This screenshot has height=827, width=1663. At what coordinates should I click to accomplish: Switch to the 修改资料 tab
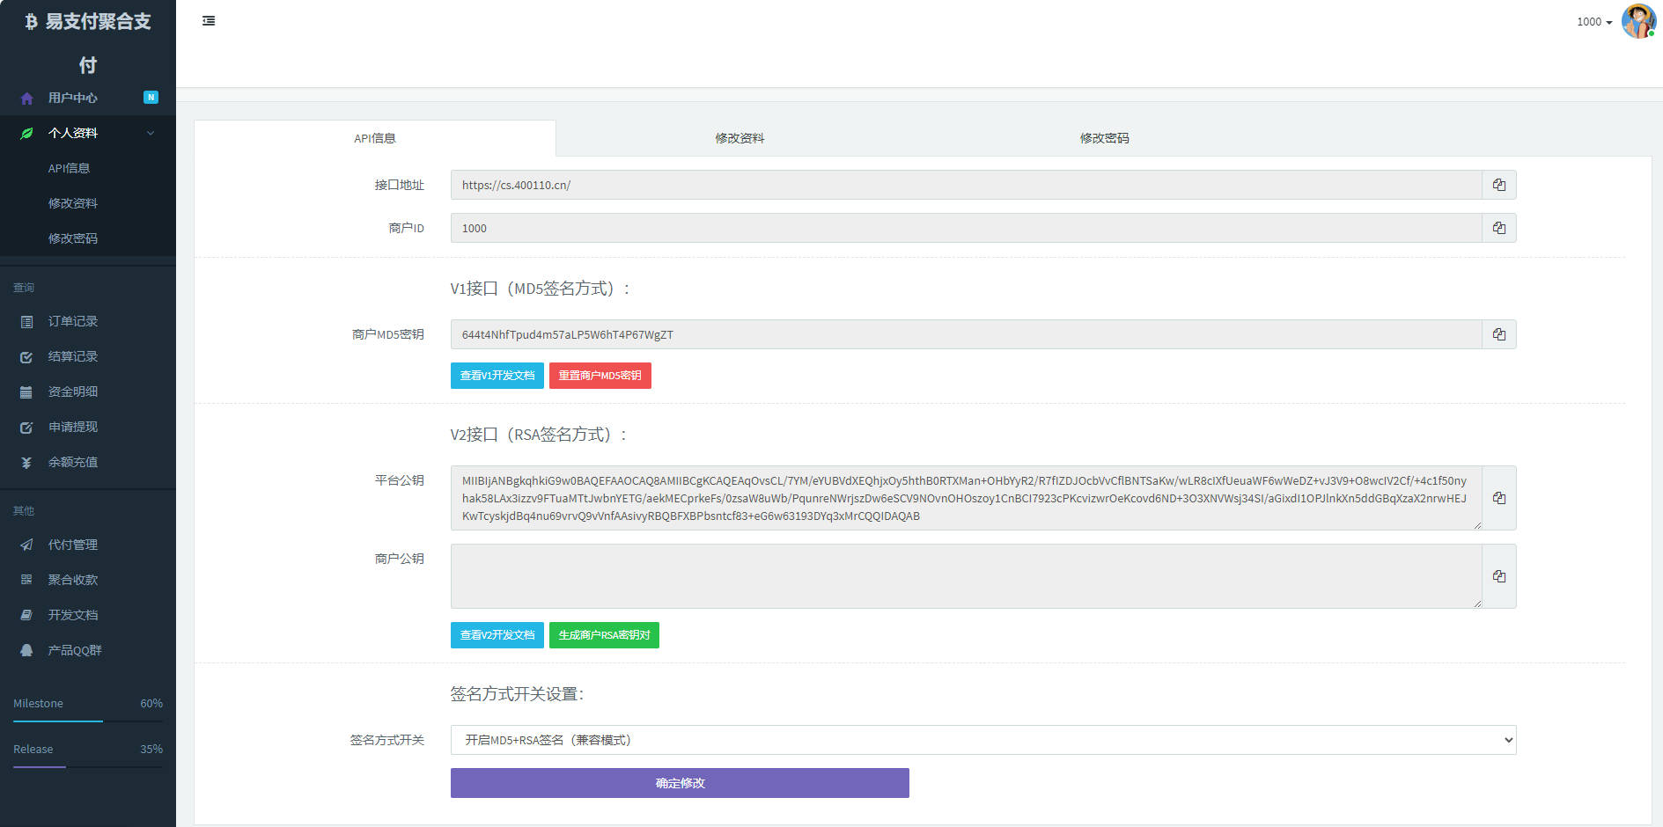740,138
